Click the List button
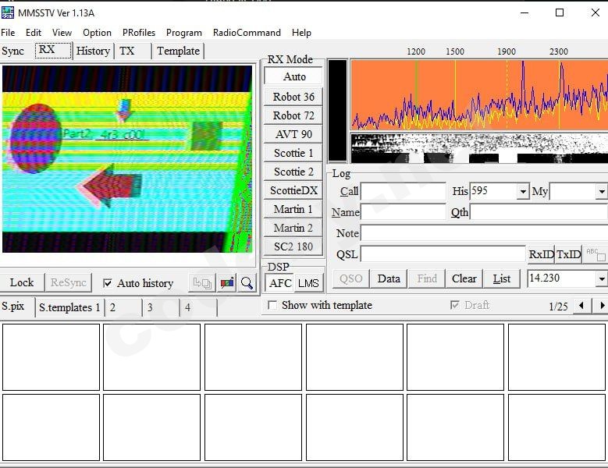 click(502, 278)
